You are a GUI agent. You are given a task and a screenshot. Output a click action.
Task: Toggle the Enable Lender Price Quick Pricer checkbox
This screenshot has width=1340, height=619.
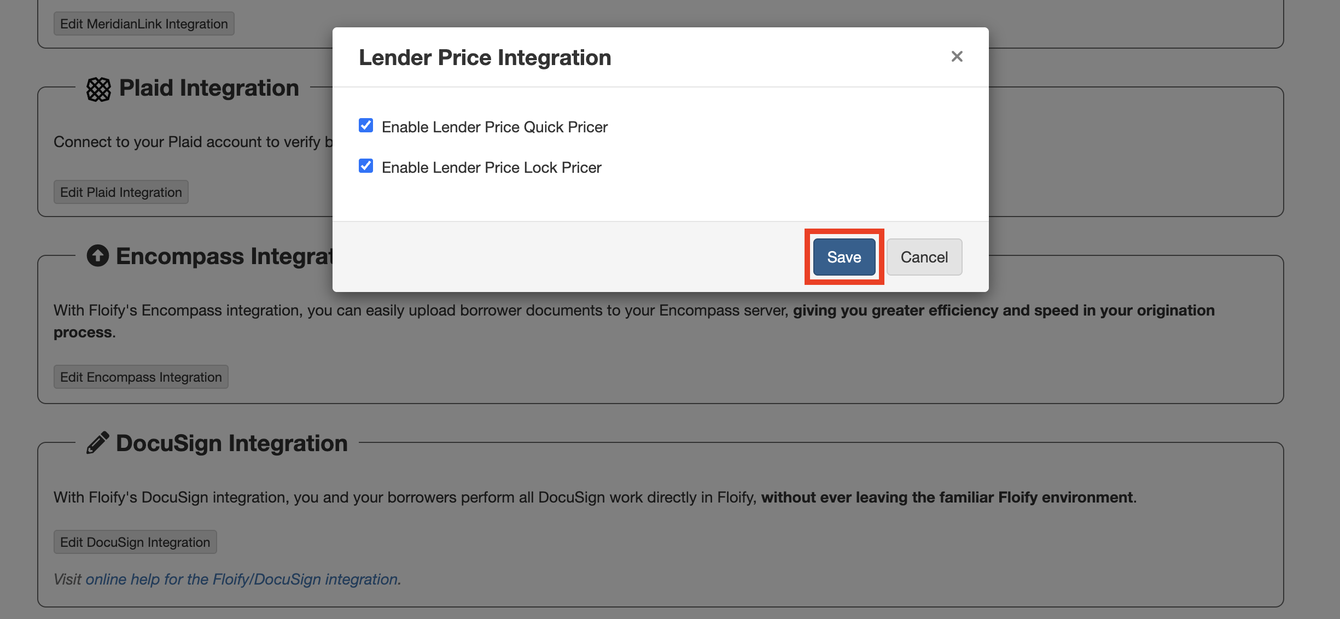(x=366, y=125)
